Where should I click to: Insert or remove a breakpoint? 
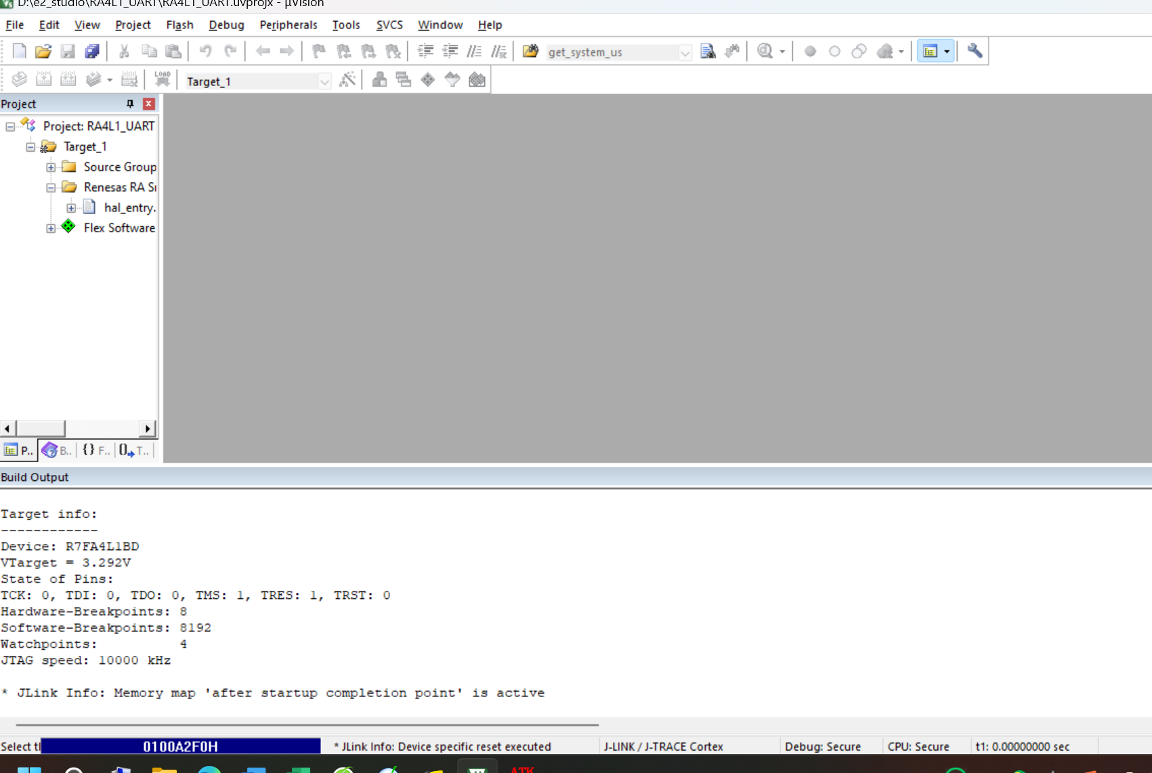(x=810, y=51)
